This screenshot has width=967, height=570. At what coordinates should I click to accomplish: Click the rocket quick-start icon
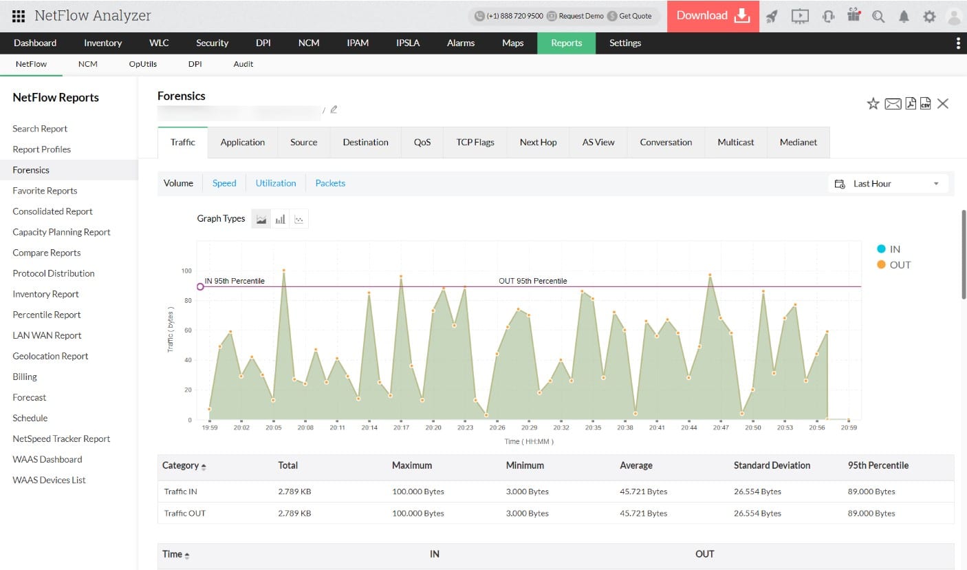coord(772,16)
